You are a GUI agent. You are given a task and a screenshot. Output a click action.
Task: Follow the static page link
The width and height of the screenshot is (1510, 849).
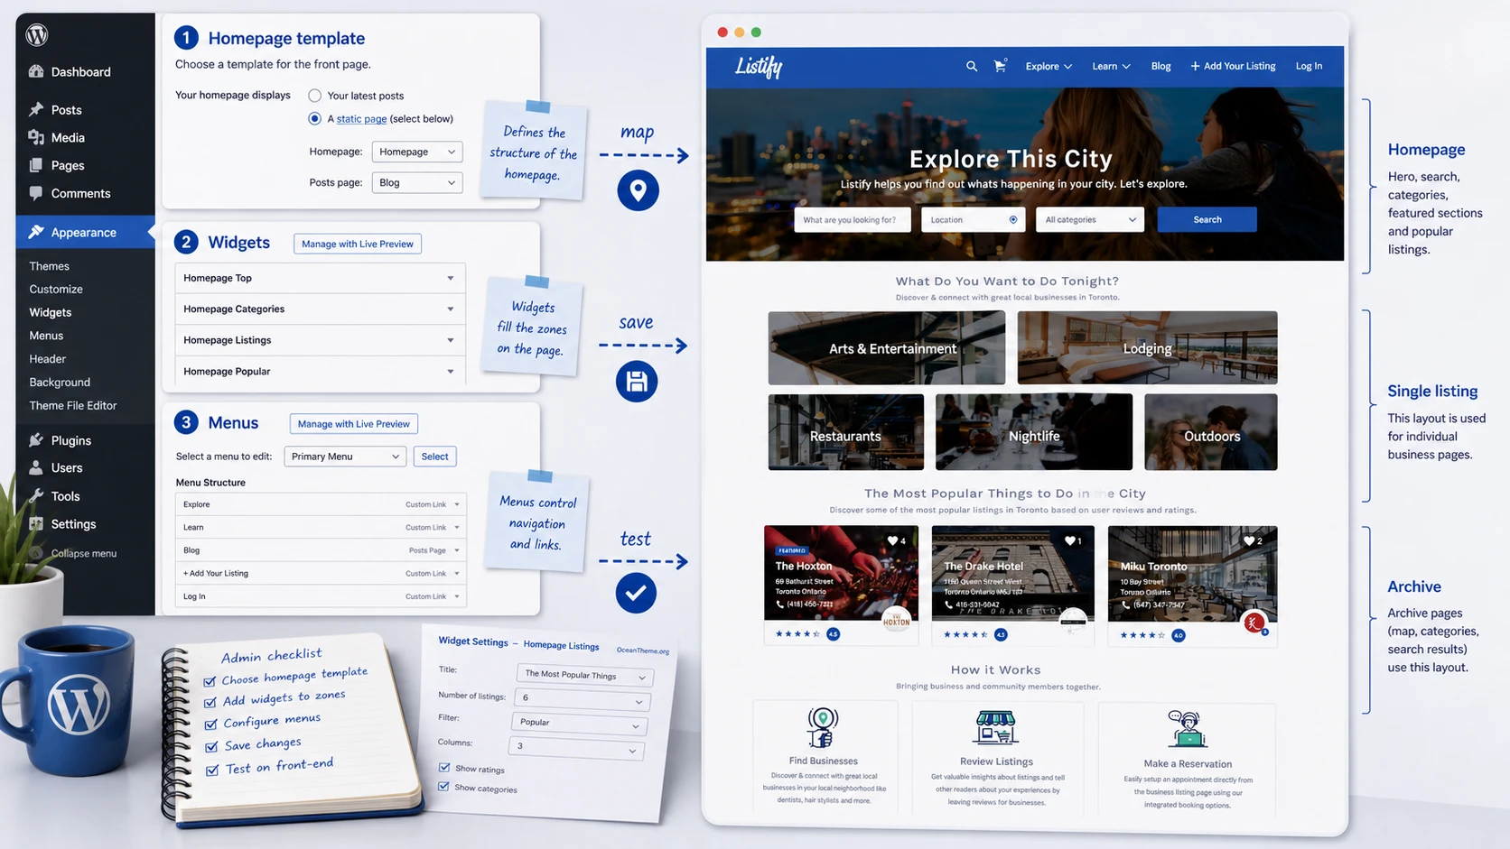click(361, 119)
